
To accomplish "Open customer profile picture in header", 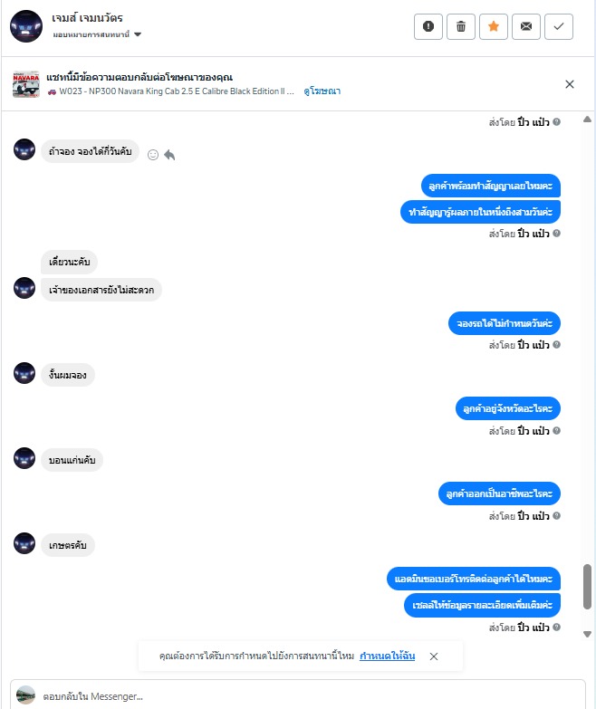I will pyautogui.click(x=26, y=26).
